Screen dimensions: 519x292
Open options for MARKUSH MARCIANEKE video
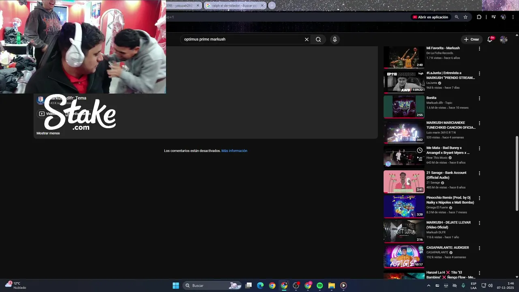(x=479, y=123)
